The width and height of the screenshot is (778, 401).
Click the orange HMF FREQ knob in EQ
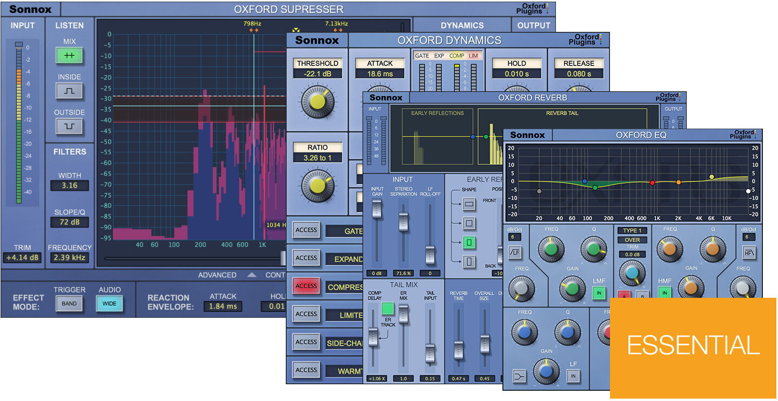coord(670,249)
